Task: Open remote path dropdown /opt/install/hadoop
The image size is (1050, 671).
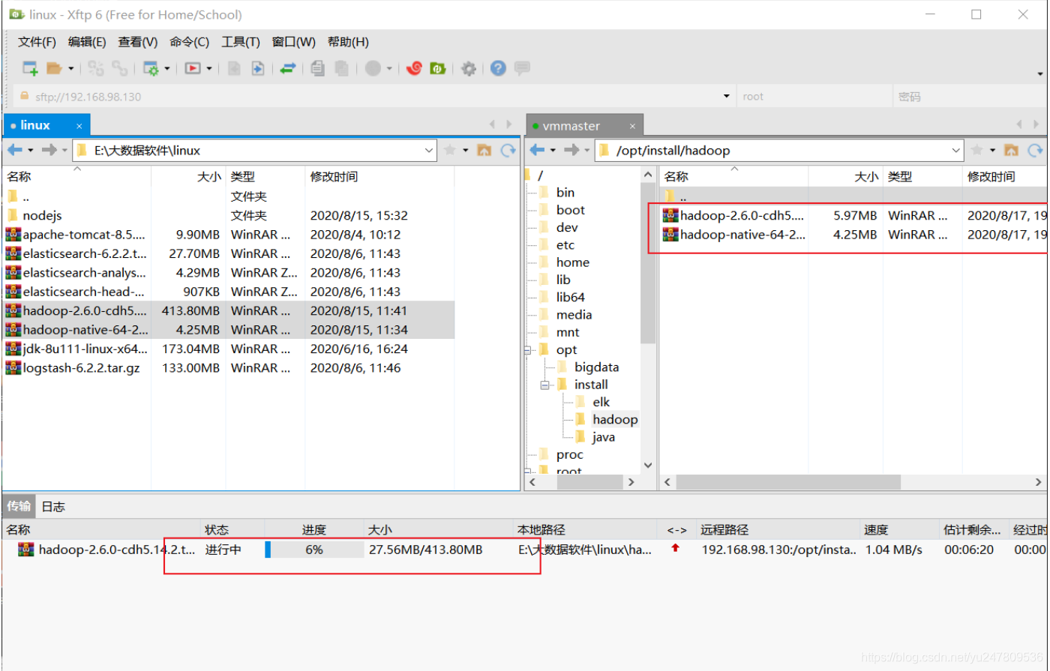Action: point(956,150)
